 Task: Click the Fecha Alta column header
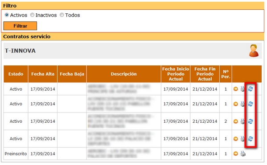[x=43, y=74]
